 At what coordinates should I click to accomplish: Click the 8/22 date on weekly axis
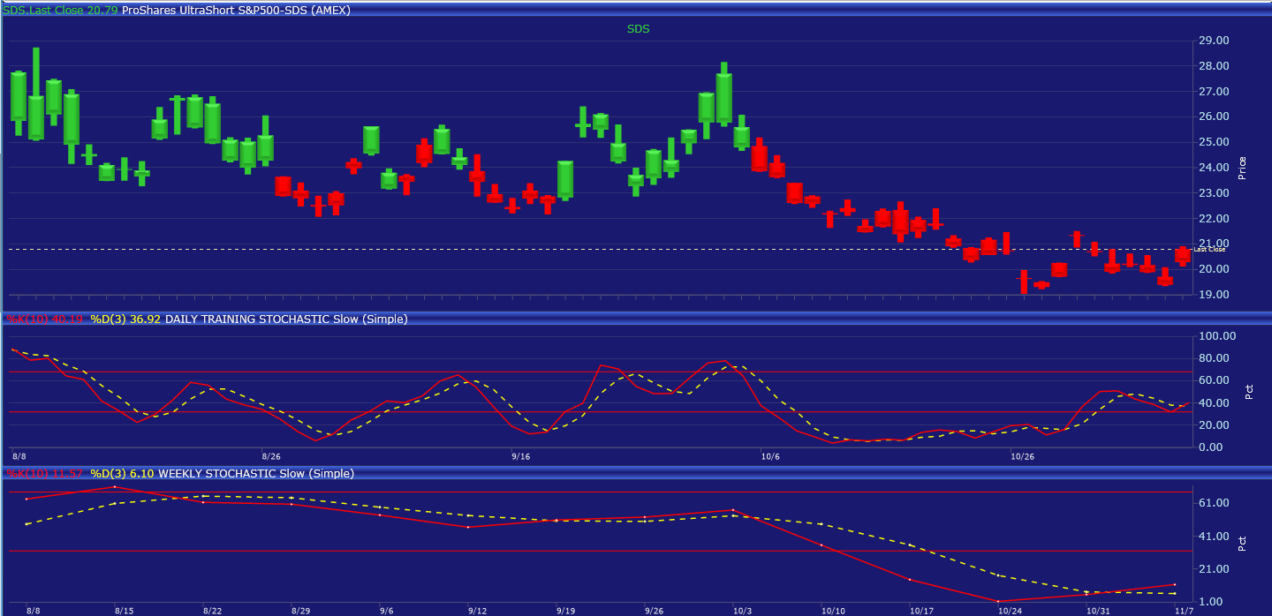point(213,611)
